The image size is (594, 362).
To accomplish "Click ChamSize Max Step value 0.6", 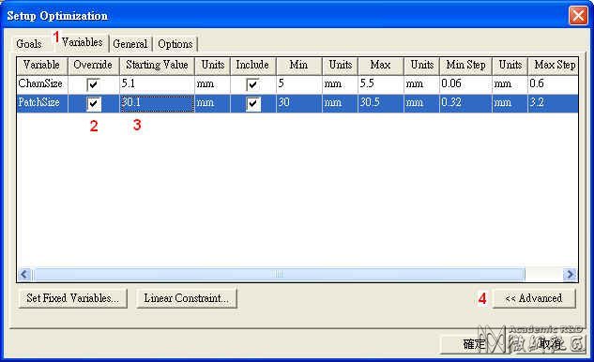I will tap(553, 84).
